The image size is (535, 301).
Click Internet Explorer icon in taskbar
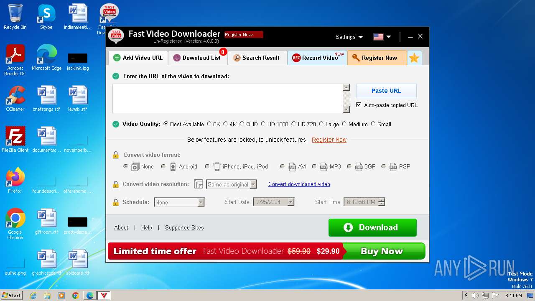[x=33, y=296]
